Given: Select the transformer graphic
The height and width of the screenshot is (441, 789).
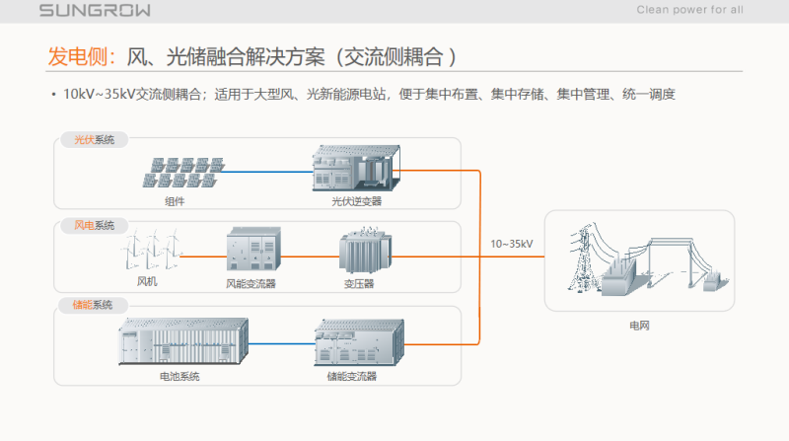Looking at the screenshot, I should 365,251.
